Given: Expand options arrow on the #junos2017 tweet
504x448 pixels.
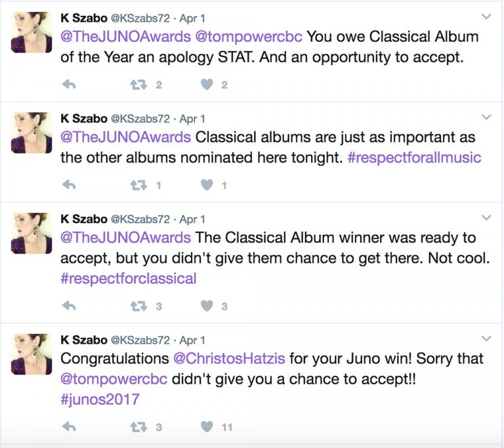Looking at the screenshot, I should [x=486, y=338].
